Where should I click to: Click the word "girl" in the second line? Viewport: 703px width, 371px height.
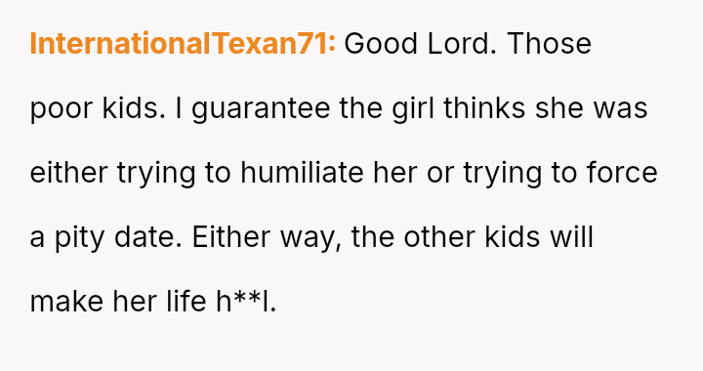coord(413,108)
